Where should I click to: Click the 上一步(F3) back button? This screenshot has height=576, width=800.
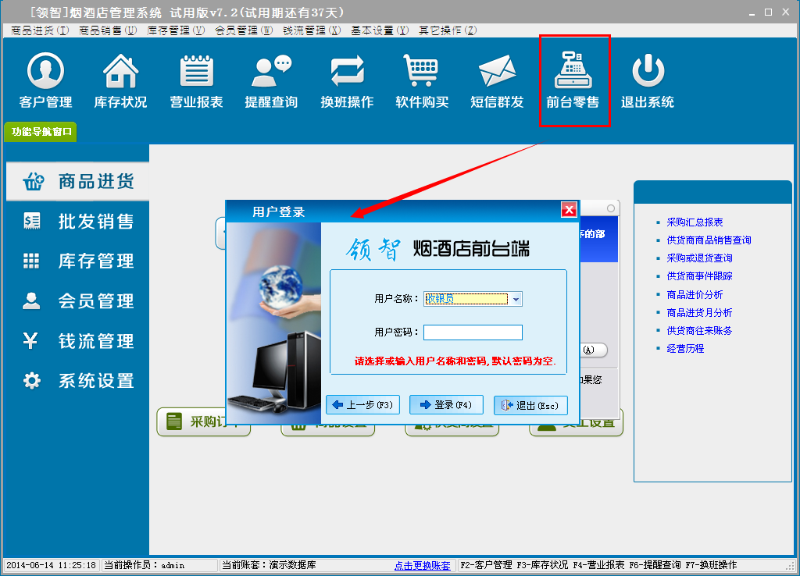[363, 405]
